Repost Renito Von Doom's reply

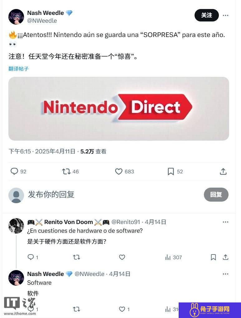76,257
